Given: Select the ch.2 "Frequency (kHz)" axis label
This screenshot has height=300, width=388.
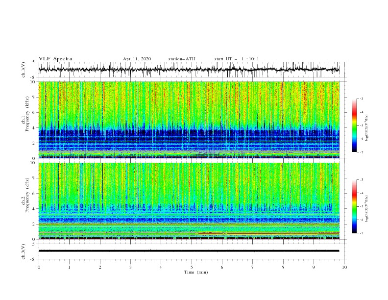Looking at the screenshot, I should 27,195.
